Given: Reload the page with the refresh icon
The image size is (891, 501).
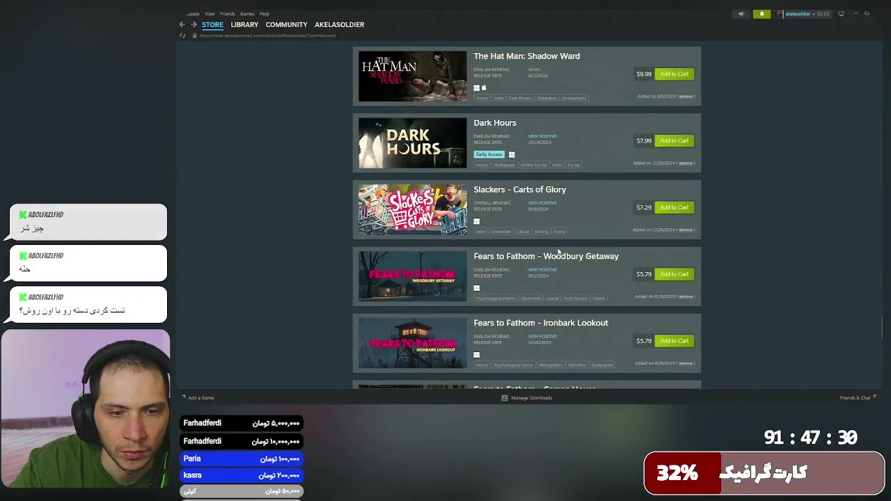Looking at the screenshot, I should [x=182, y=35].
